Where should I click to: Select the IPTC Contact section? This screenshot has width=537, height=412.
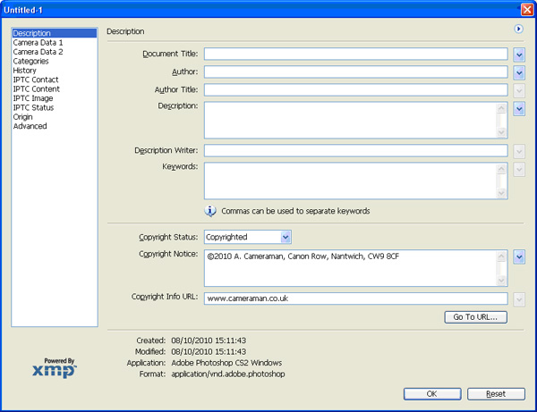click(x=36, y=80)
